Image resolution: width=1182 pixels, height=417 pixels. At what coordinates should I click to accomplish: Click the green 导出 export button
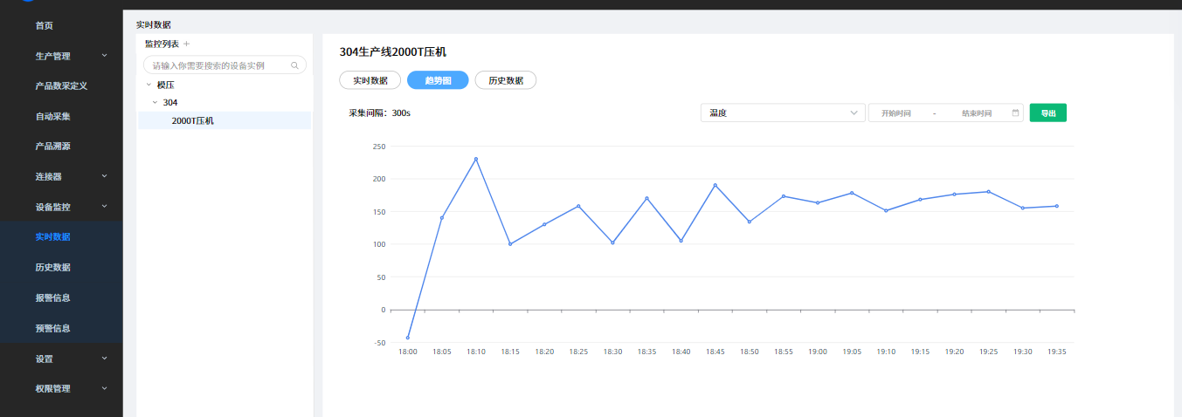[1047, 113]
